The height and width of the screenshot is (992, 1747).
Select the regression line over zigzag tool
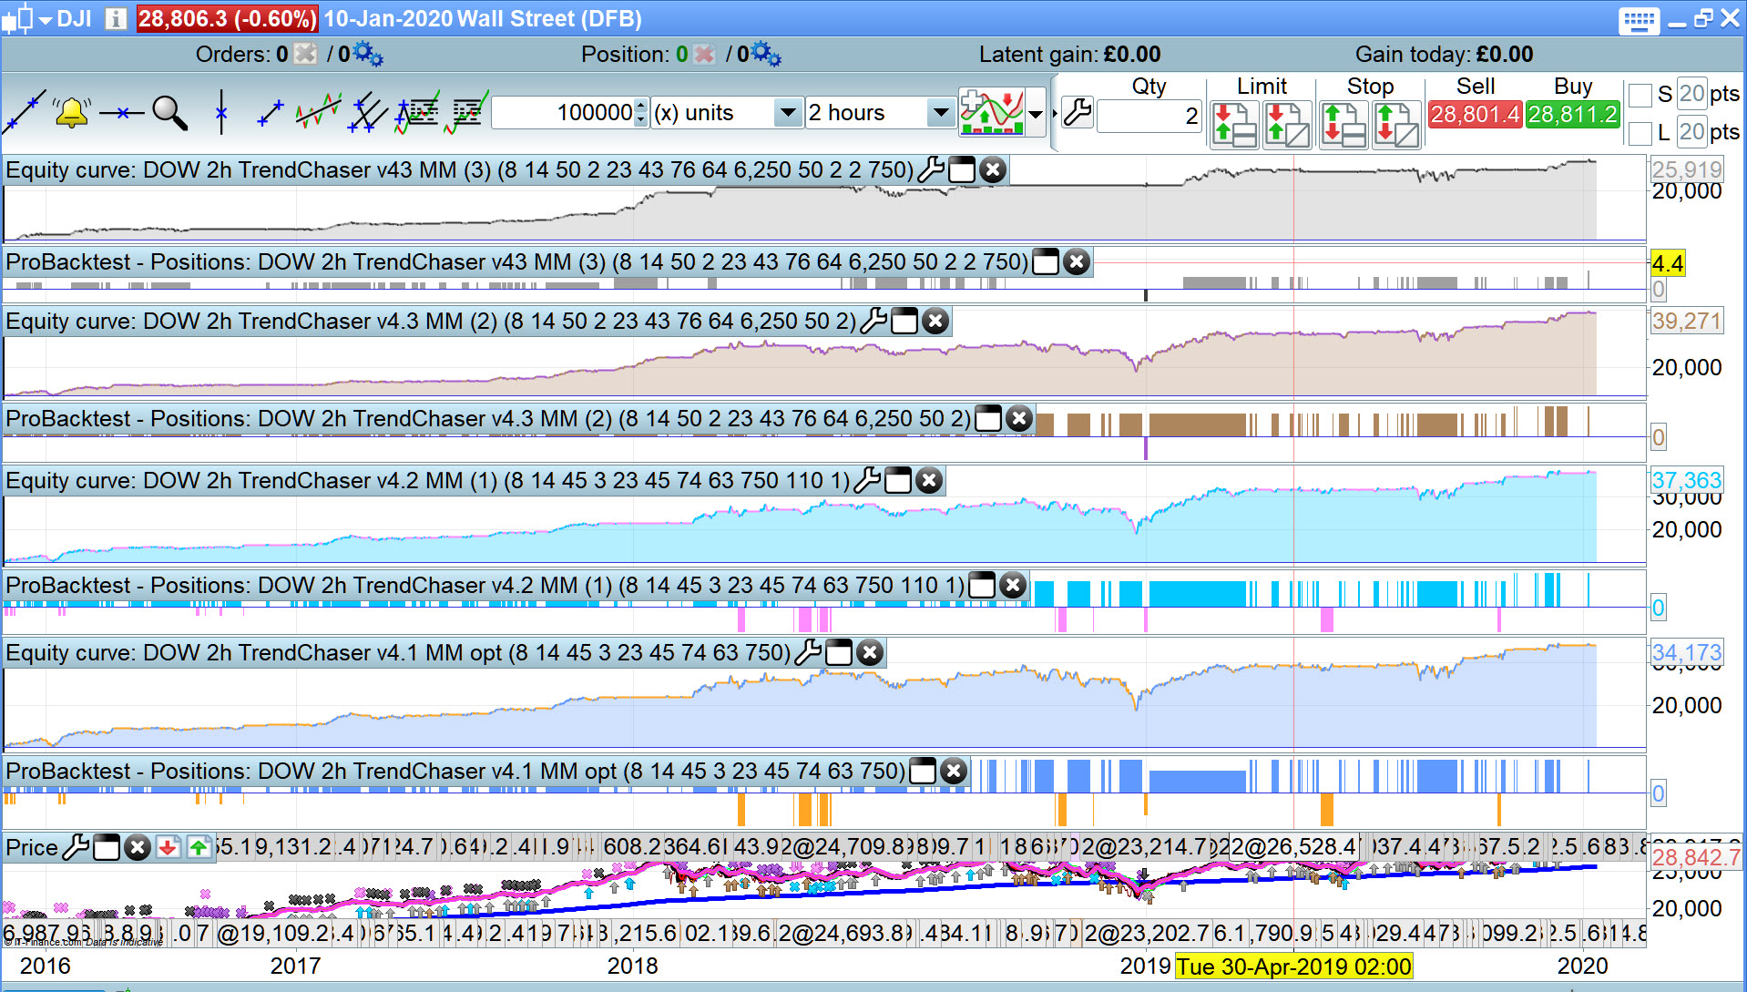pos(318,112)
